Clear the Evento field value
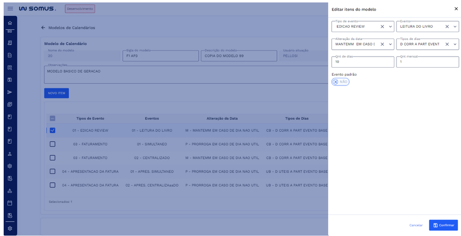The image size is (461, 236). (x=447, y=26)
